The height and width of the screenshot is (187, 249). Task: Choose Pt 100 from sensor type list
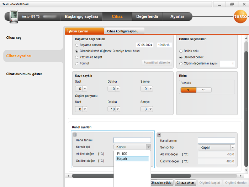[122, 154]
